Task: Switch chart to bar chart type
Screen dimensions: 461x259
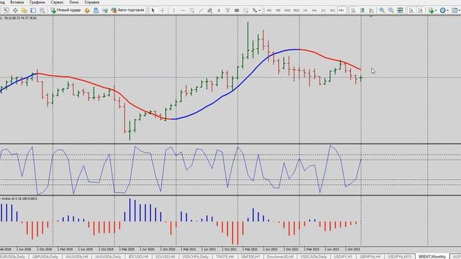Action: pos(354,10)
